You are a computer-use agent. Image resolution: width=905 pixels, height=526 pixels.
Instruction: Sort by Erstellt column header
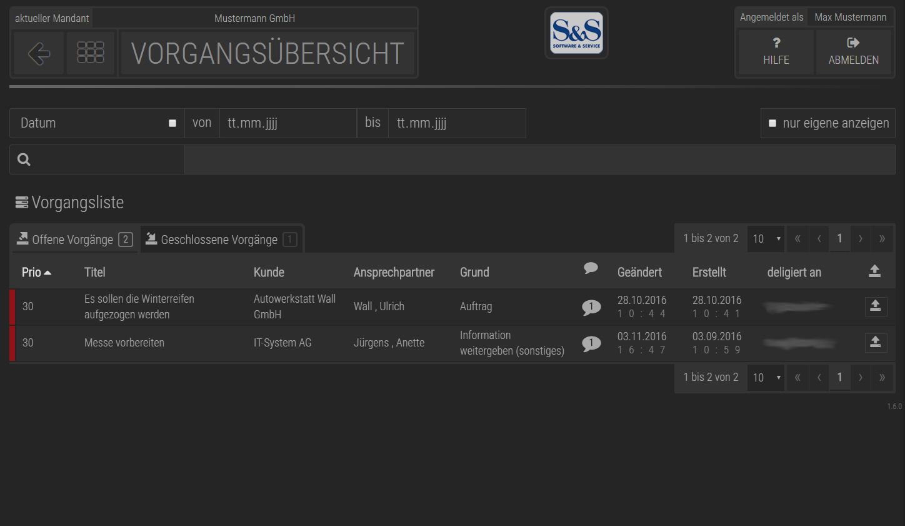pos(709,272)
